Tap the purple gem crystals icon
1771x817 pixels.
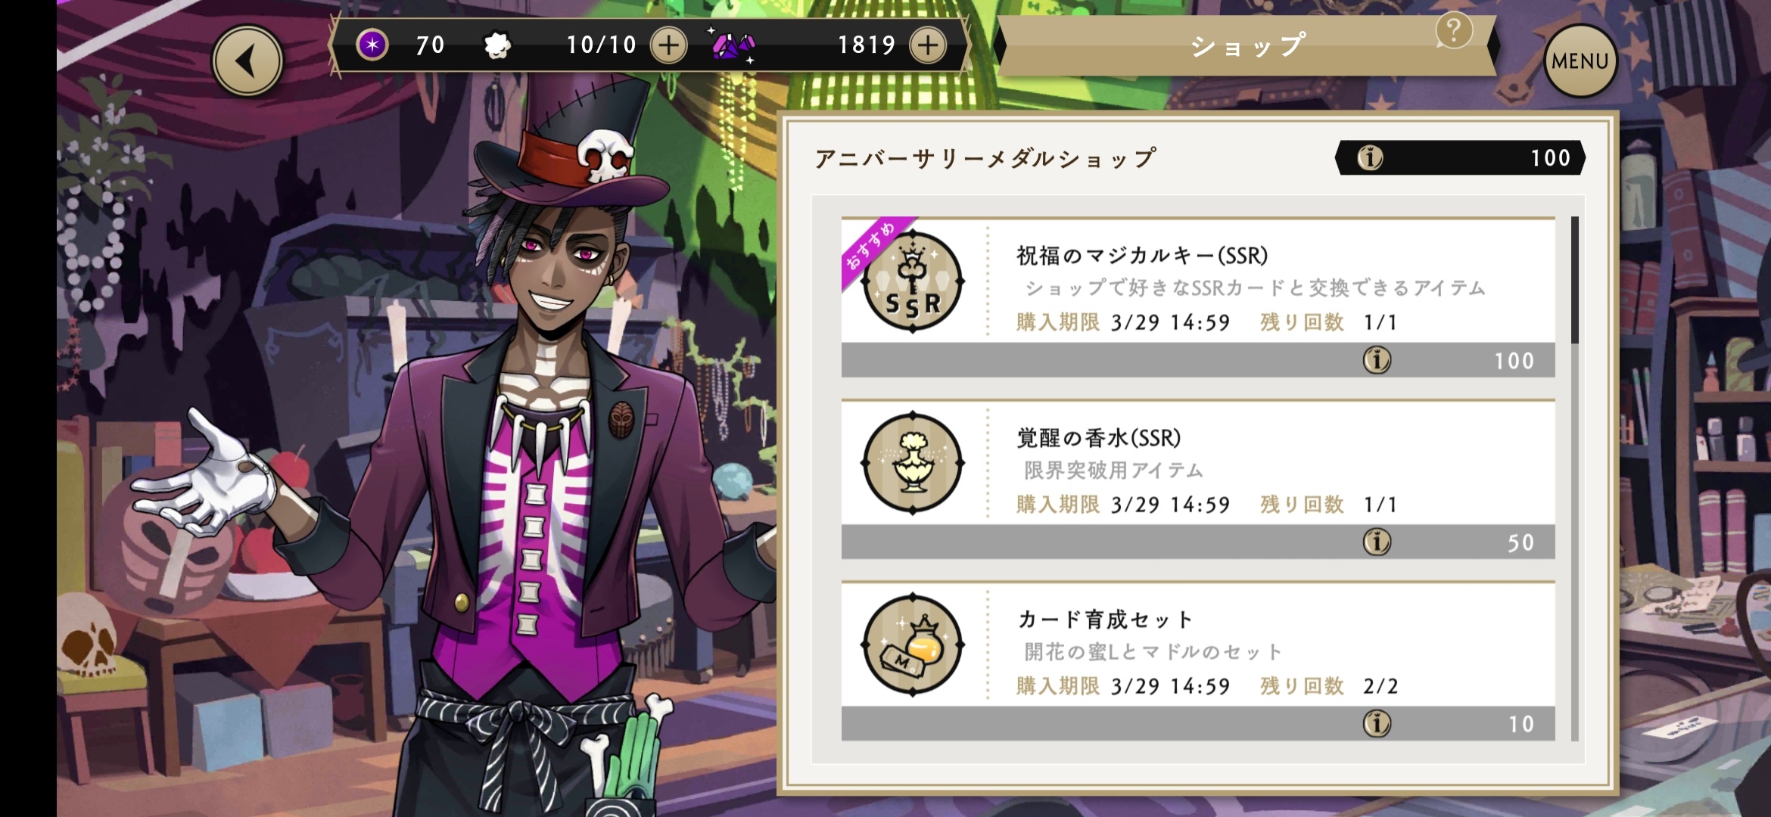tap(733, 46)
